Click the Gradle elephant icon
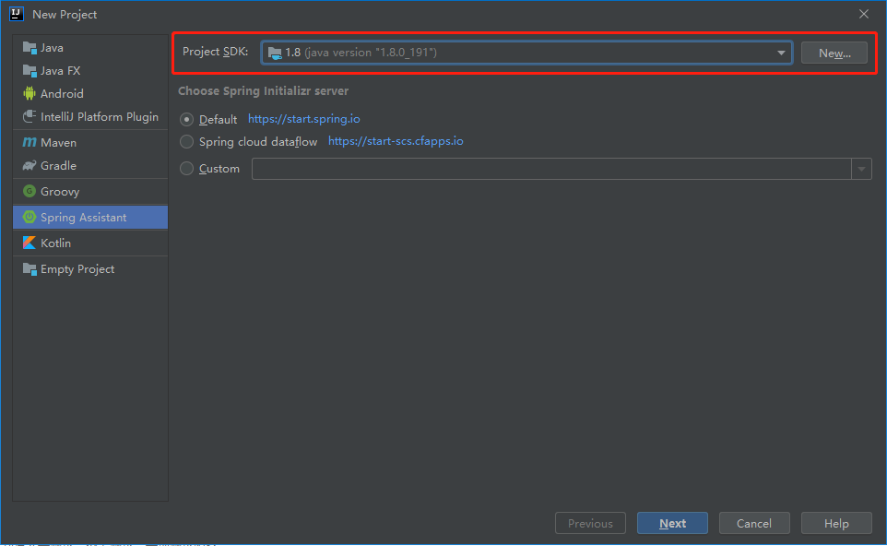Viewport: 887px width, 546px height. click(x=30, y=165)
